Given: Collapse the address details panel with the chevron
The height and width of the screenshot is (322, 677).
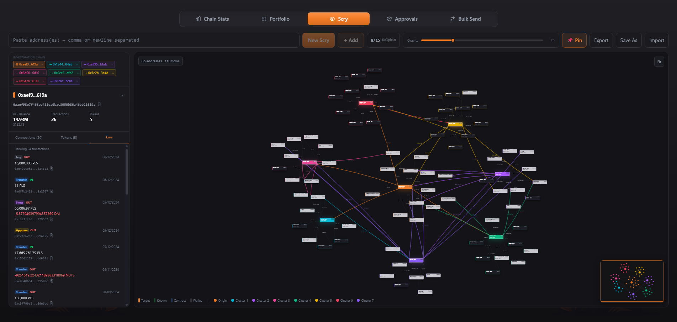Looking at the screenshot, I should [x=122, y=95].
